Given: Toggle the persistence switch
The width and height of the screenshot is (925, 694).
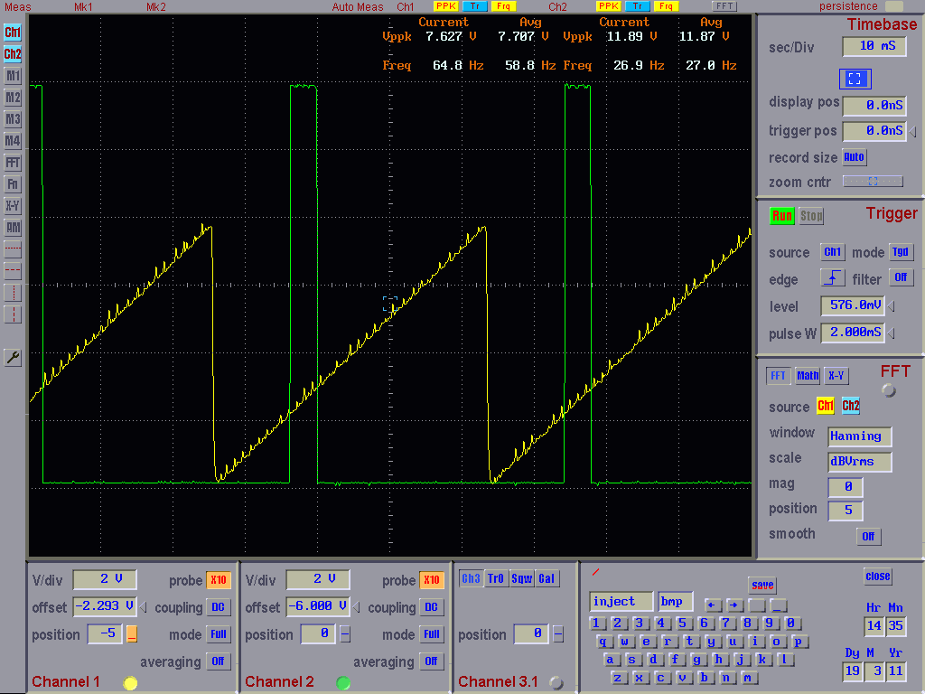Looking at the screenshot, I should 894,6.
